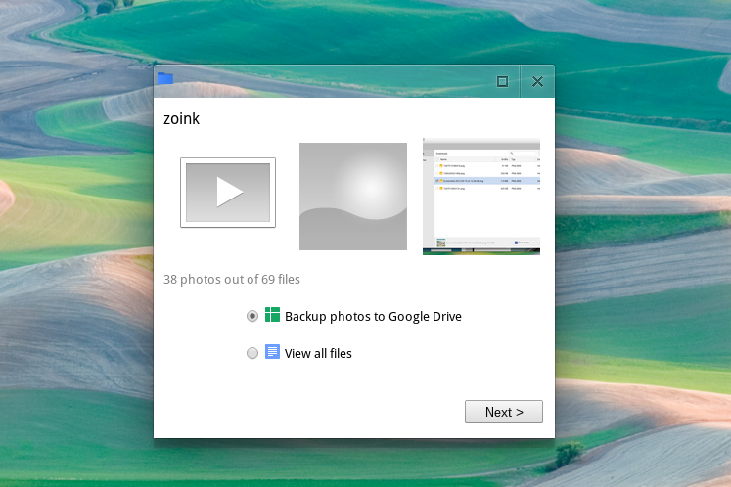Click the highlighted file row inside the screenshot thumbnail

coord(481,181)
